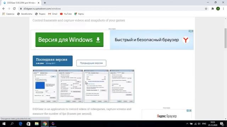Click the site lock icon
The width and height of the screenshot is (227, 127).
(x=21, y=8)
